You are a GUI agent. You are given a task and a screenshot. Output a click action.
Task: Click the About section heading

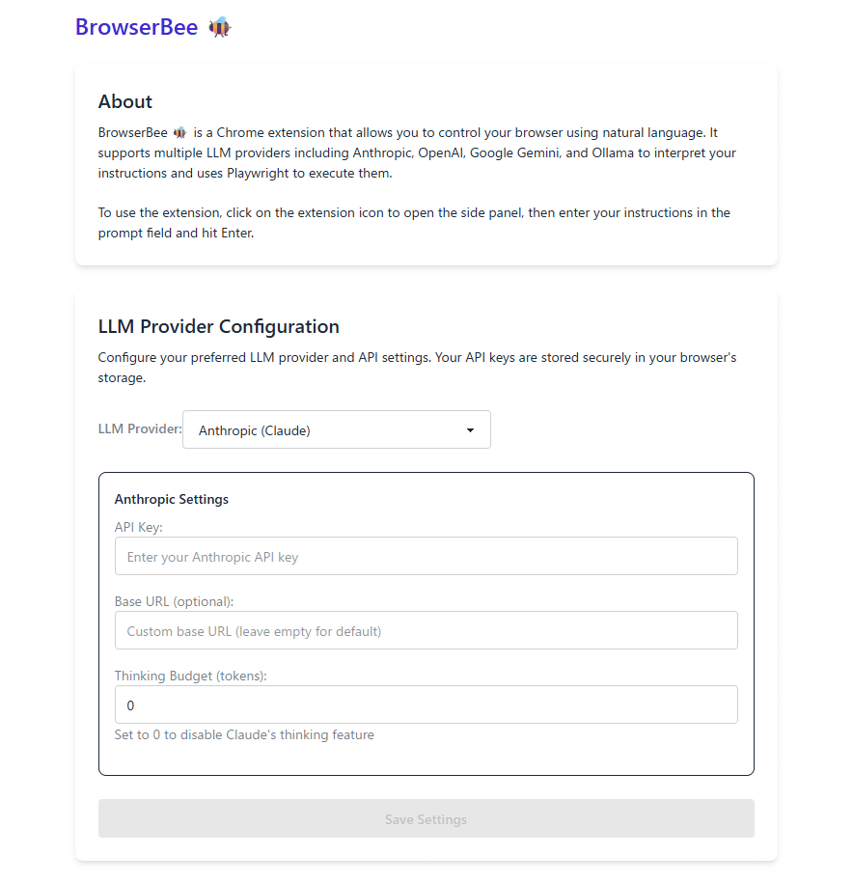click(x=125, y=101)
